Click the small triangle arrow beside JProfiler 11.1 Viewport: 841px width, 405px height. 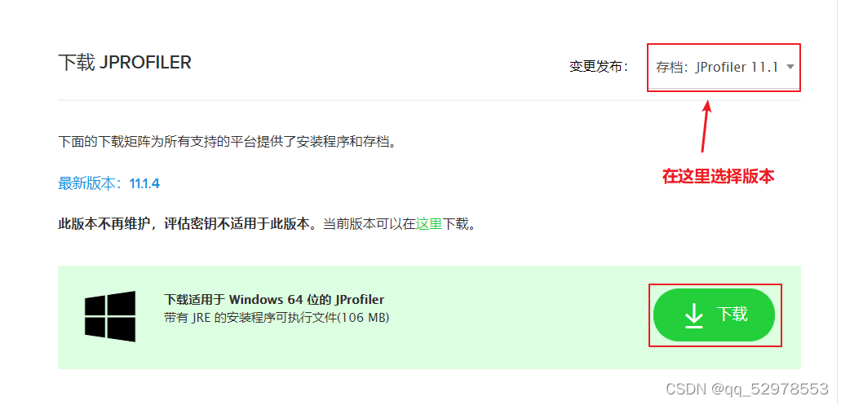tap(790, 67)
